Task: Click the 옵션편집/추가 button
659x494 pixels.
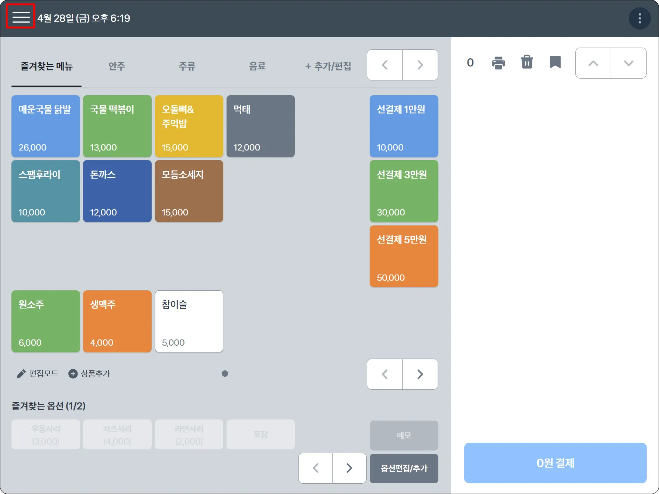Action: (404, 469)
